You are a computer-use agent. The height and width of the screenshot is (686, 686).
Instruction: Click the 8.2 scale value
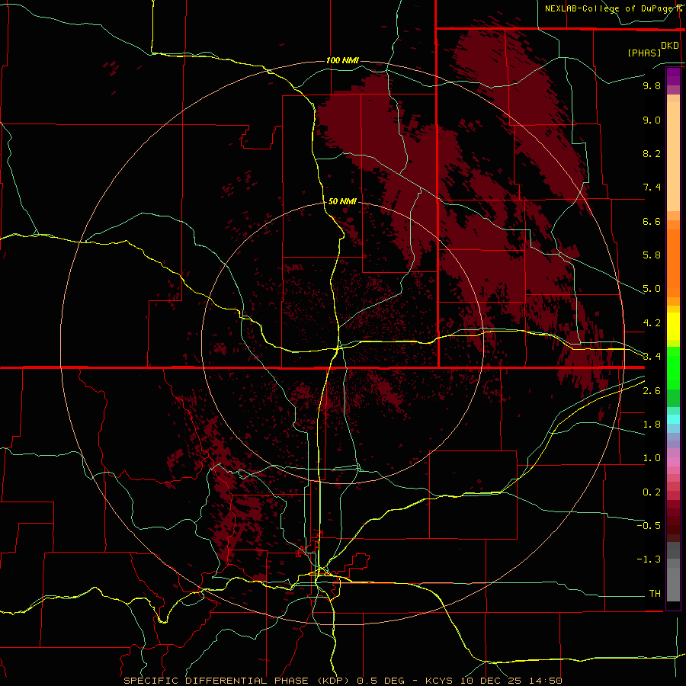[x=652, y=153]
